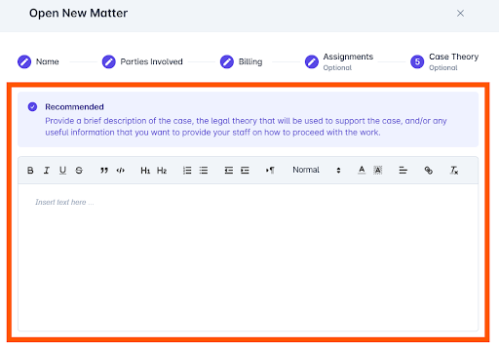Increase indent of text
The image size is (499, 351).
point(245,171)
